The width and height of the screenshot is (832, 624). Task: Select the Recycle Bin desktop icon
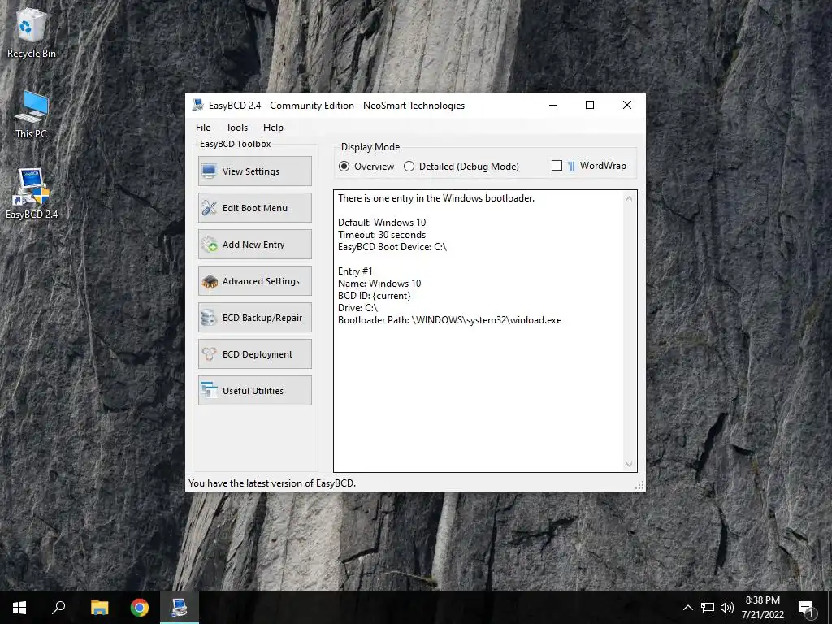(x=32, y=32)
